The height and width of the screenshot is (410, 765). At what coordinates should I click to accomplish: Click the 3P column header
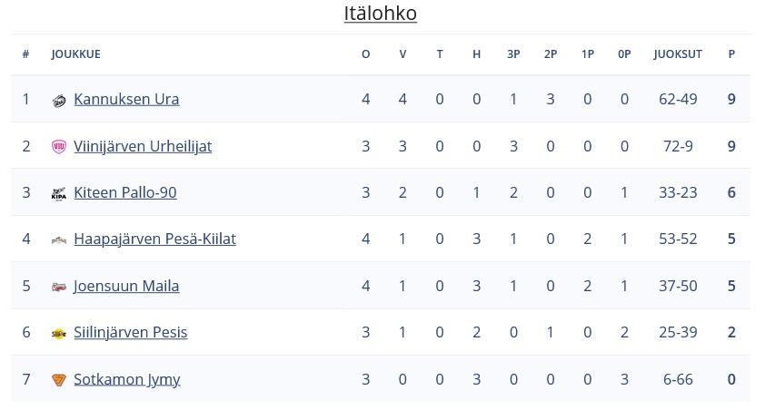pos(513,54)
